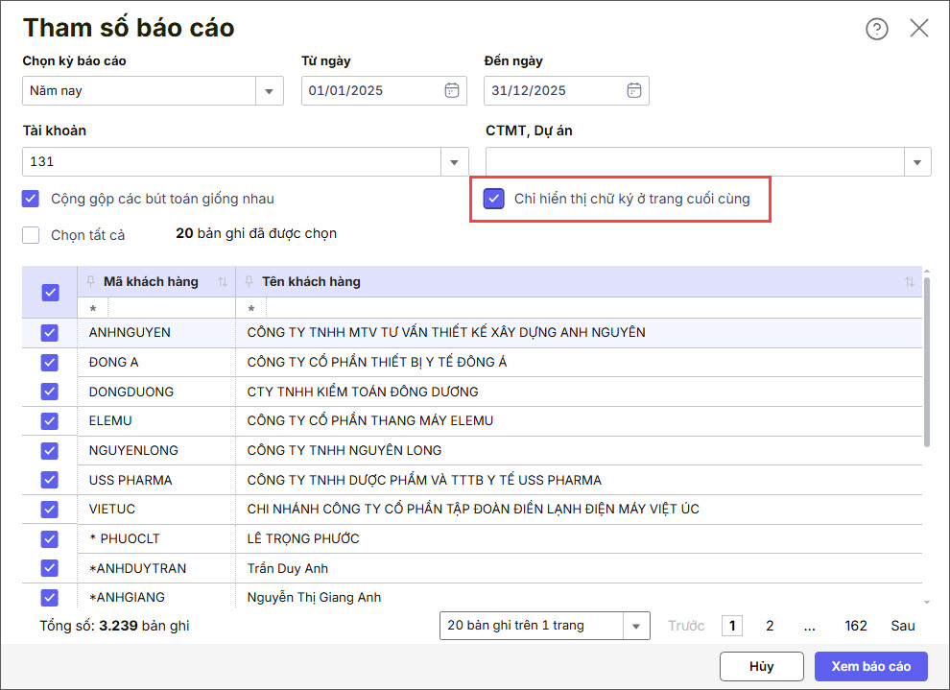
Task: Open the help question mark icon
Action: [876, 29]
